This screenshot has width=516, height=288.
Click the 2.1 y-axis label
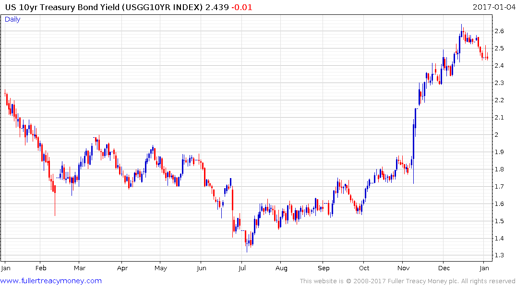[x=499, y=118]
